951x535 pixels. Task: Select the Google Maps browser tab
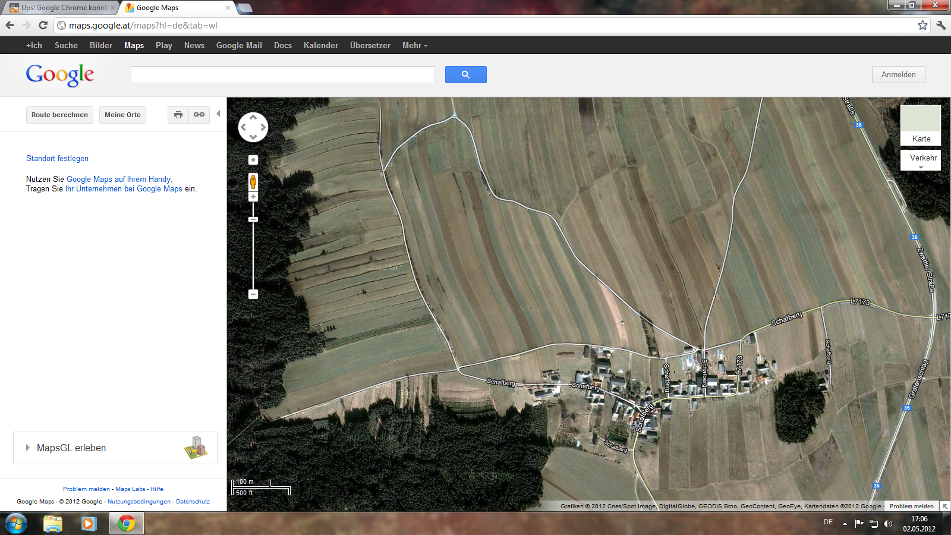(x=177, y=8)
